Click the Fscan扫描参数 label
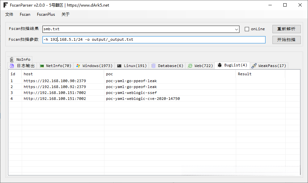 (24, 39)
